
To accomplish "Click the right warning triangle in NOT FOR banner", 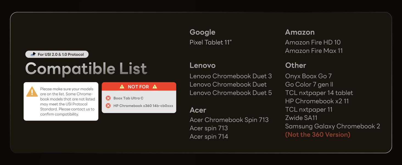I will 155,87.
